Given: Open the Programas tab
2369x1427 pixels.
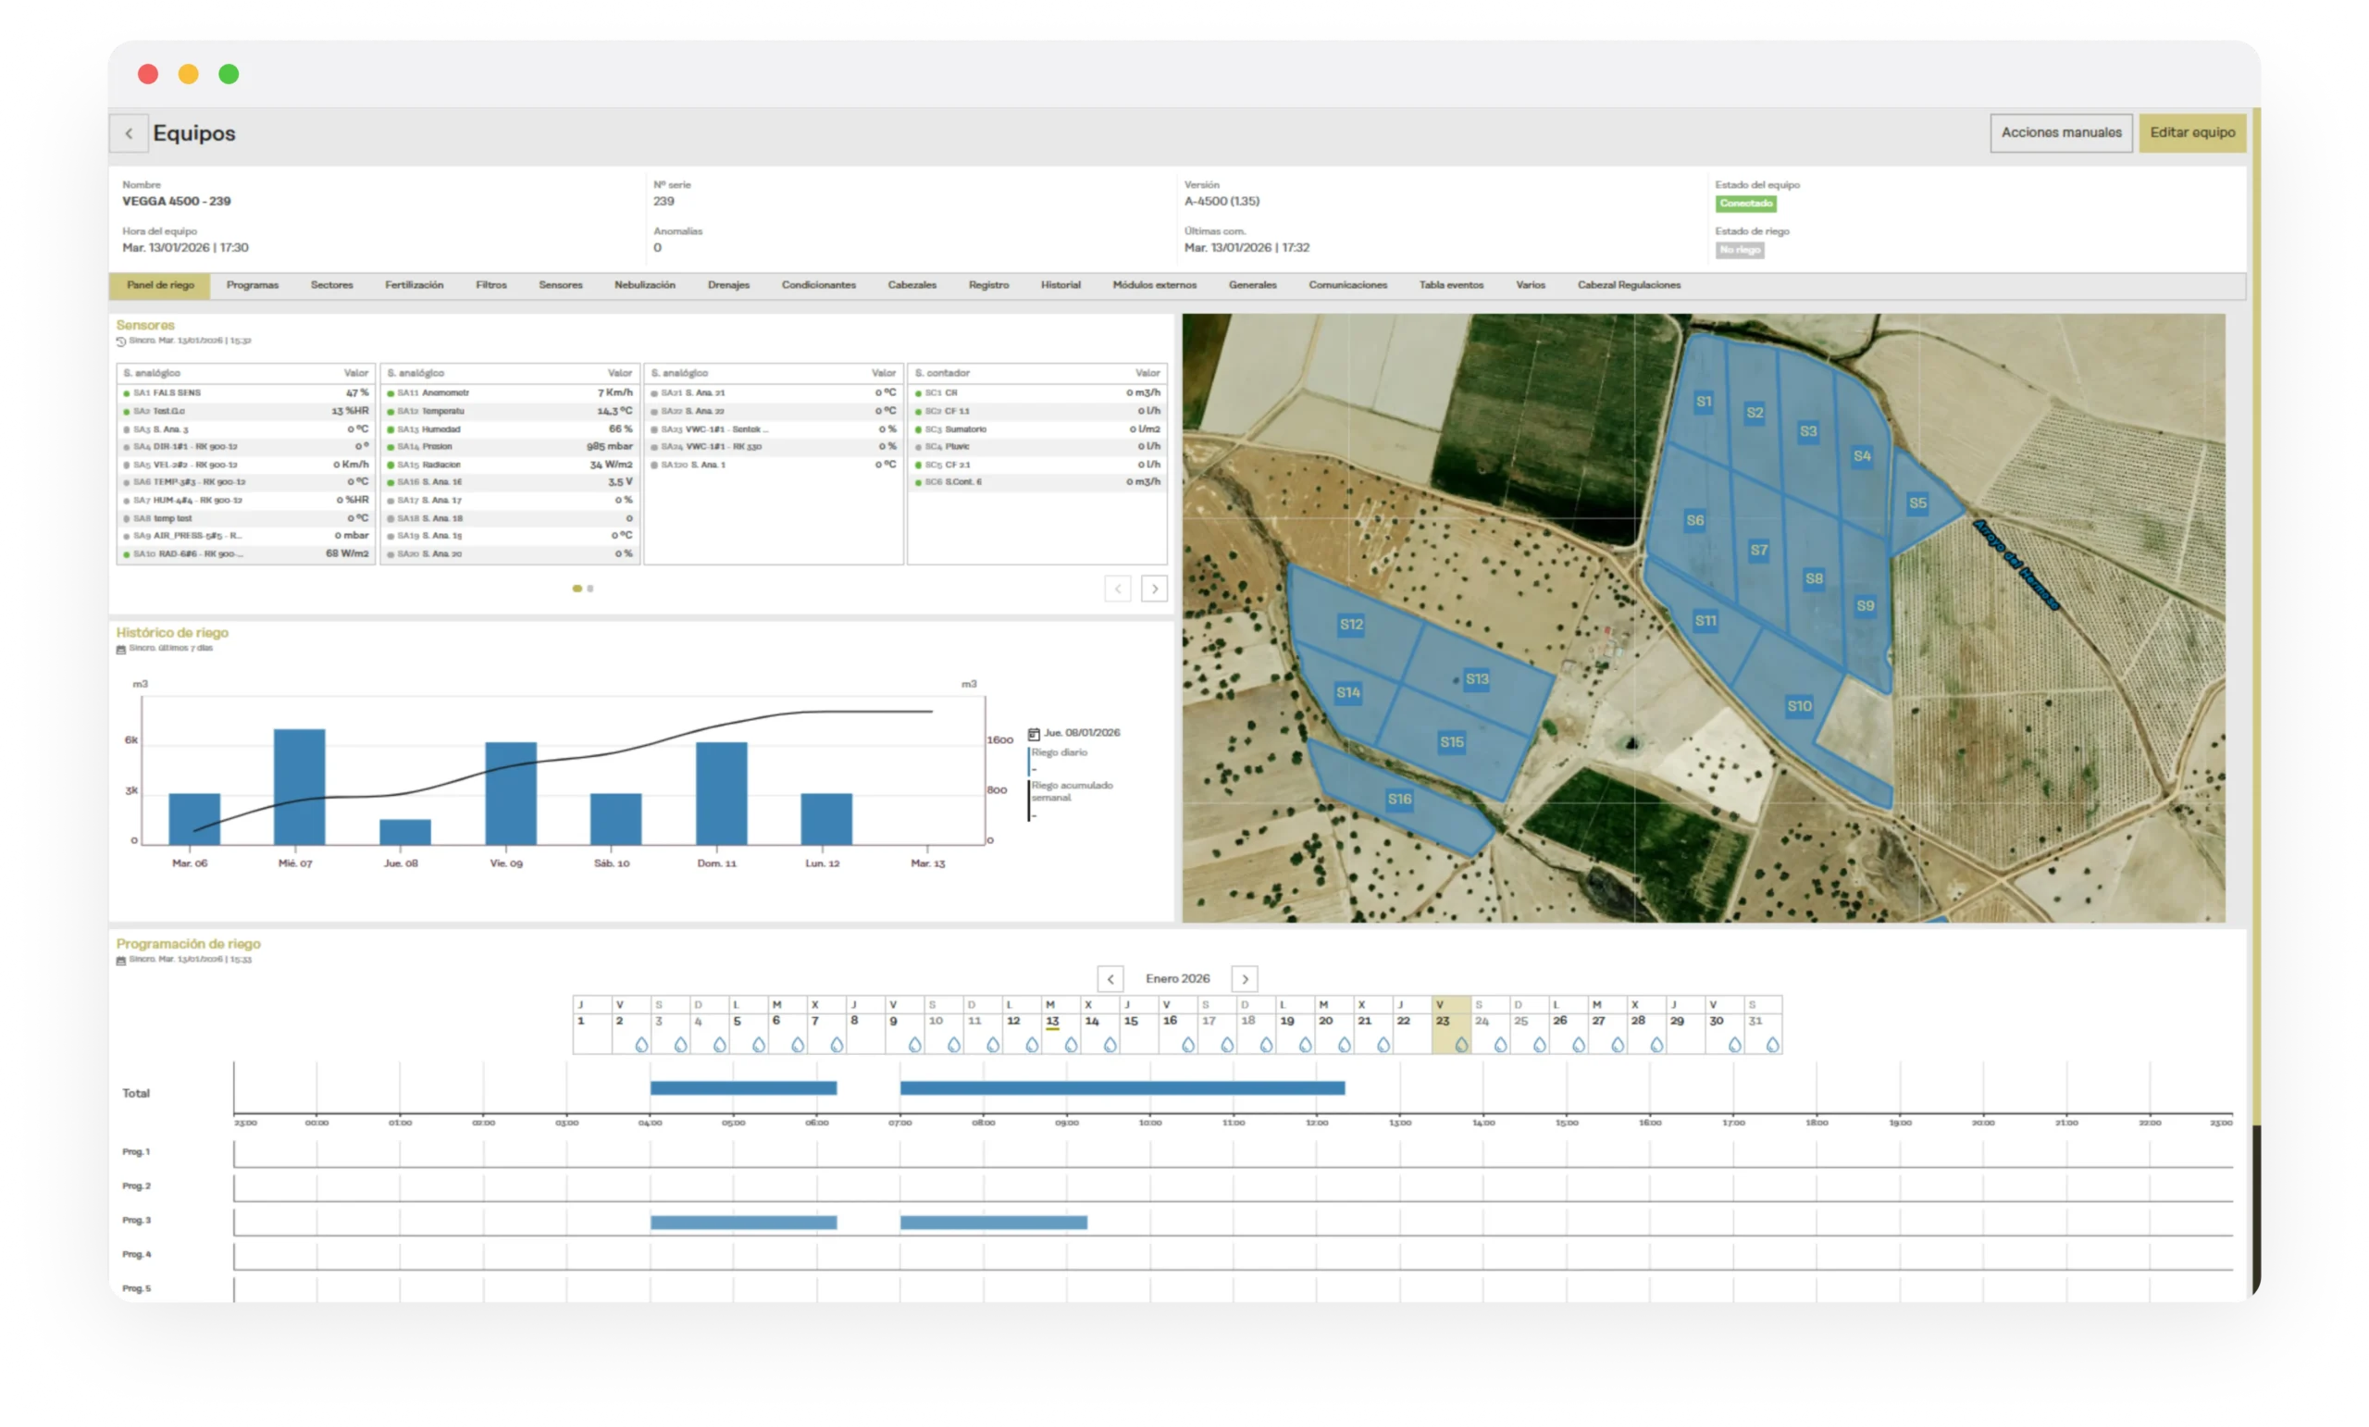Looking at the screenshot, I should (252, 286).
